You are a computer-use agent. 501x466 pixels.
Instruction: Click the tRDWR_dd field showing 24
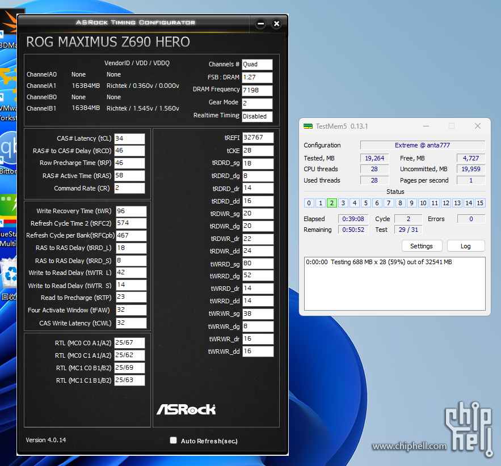point(258,251)
